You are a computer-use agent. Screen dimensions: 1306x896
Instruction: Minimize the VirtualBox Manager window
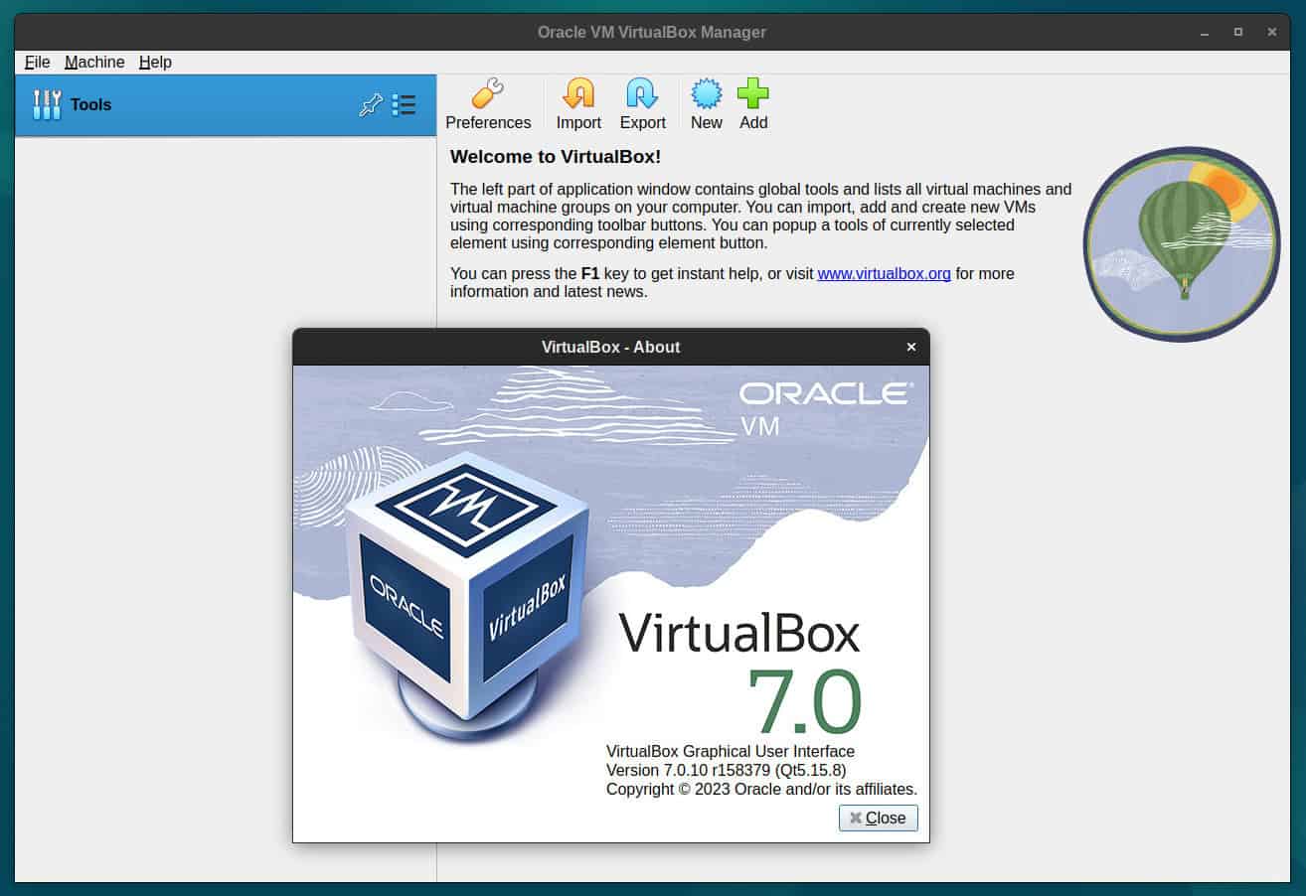[x=1205, y=32]
